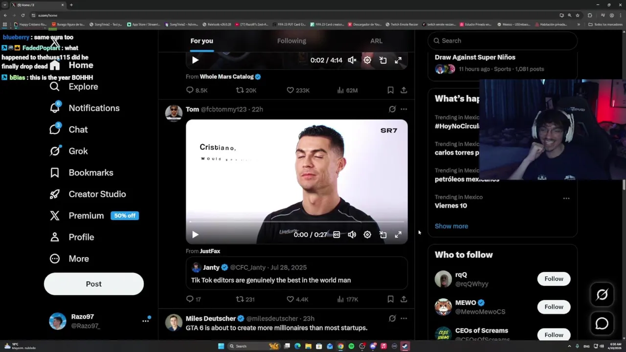Open the Windows Start button
626x352 pixels.
pyautogui.click(x=221, y=346)
